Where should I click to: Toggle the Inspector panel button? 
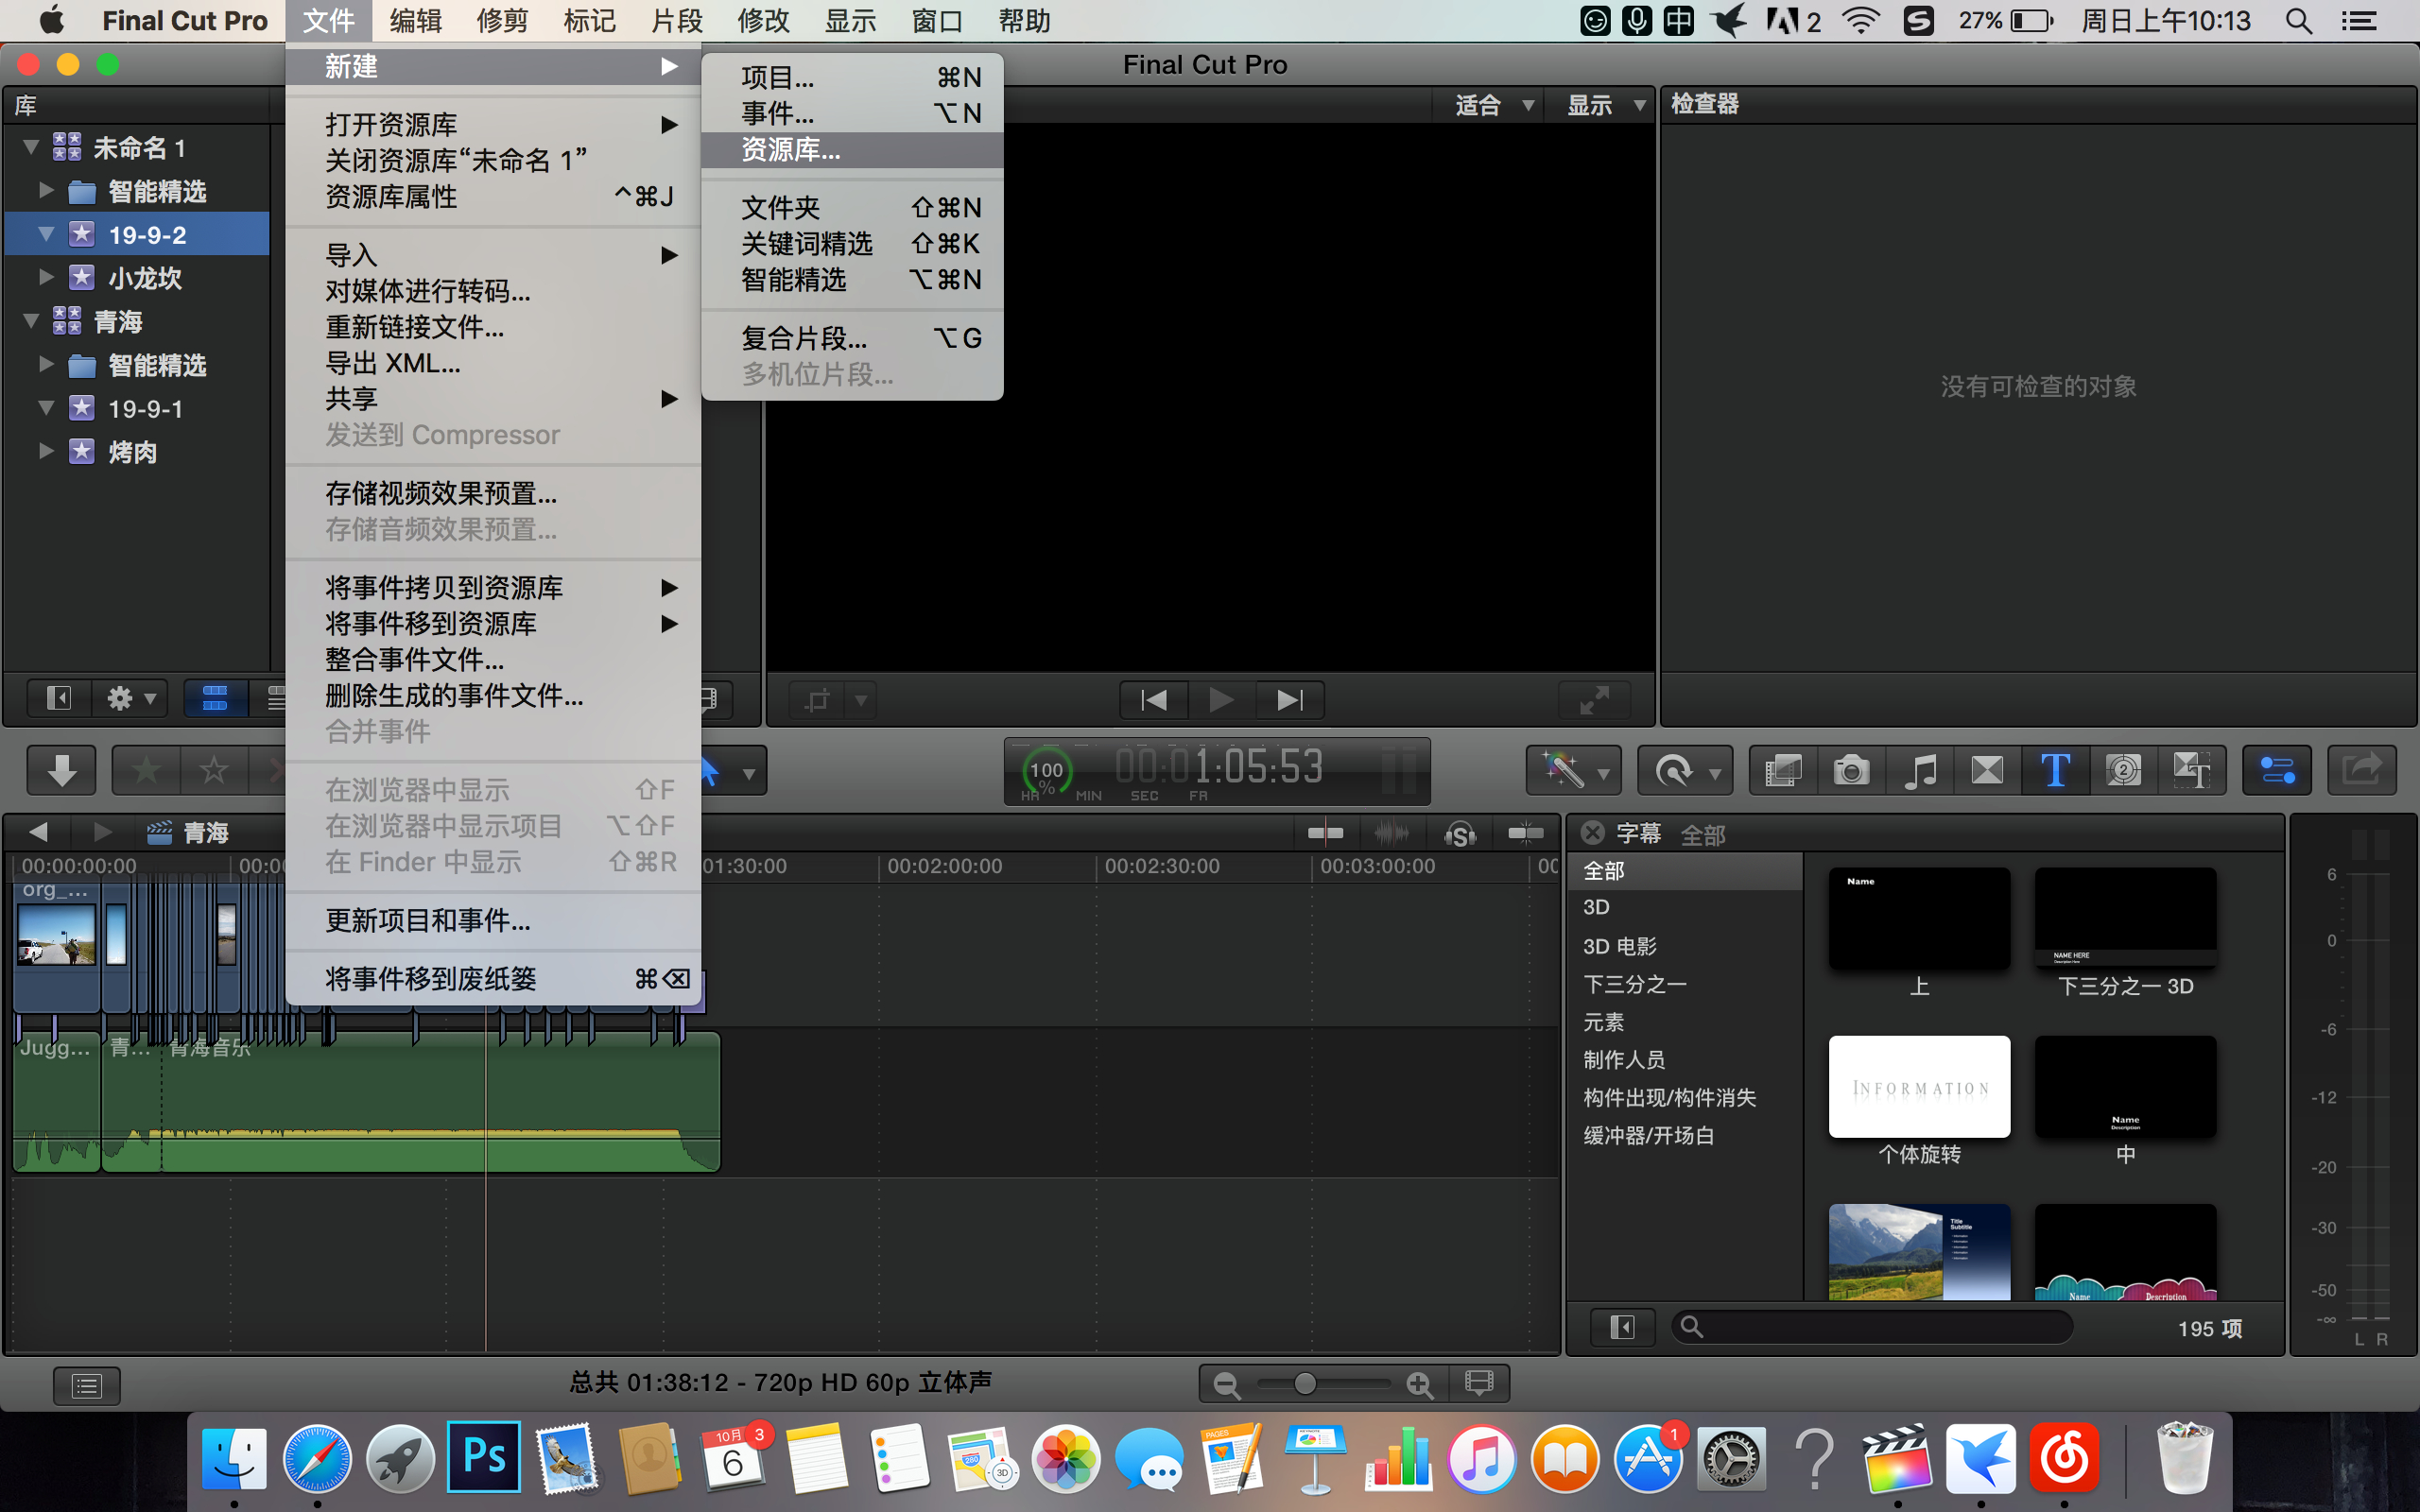(x=2277, y=771)
